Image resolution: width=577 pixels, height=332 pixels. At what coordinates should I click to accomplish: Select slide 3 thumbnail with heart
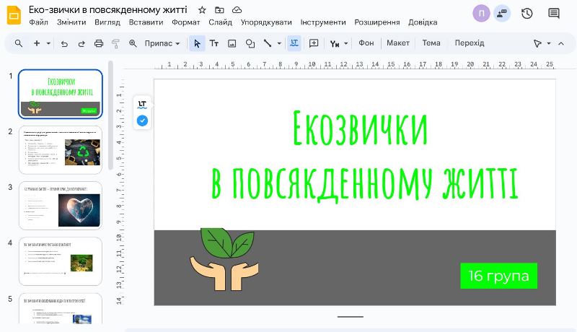pyautogui.click(x=61, y=205)
